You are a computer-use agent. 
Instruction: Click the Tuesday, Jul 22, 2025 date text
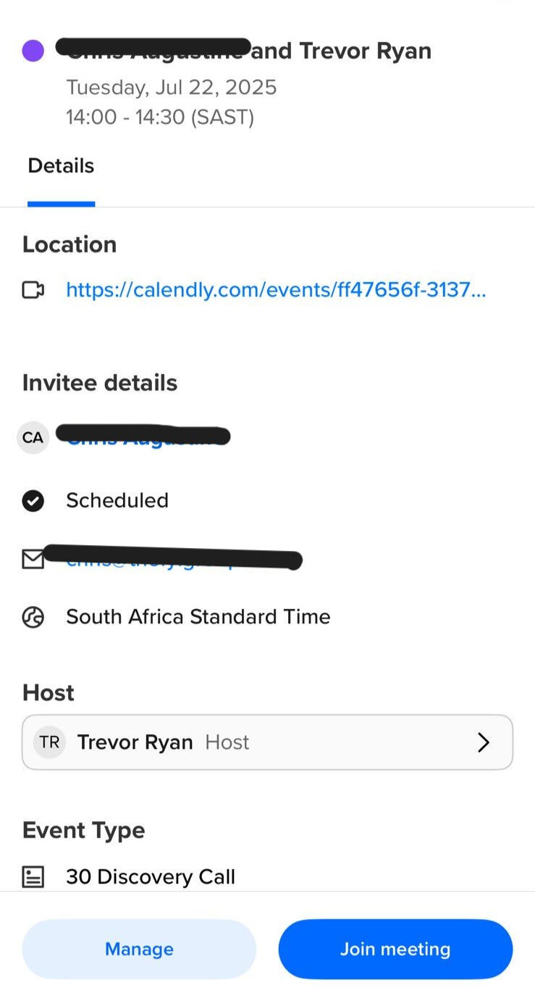tap(172, 88)
